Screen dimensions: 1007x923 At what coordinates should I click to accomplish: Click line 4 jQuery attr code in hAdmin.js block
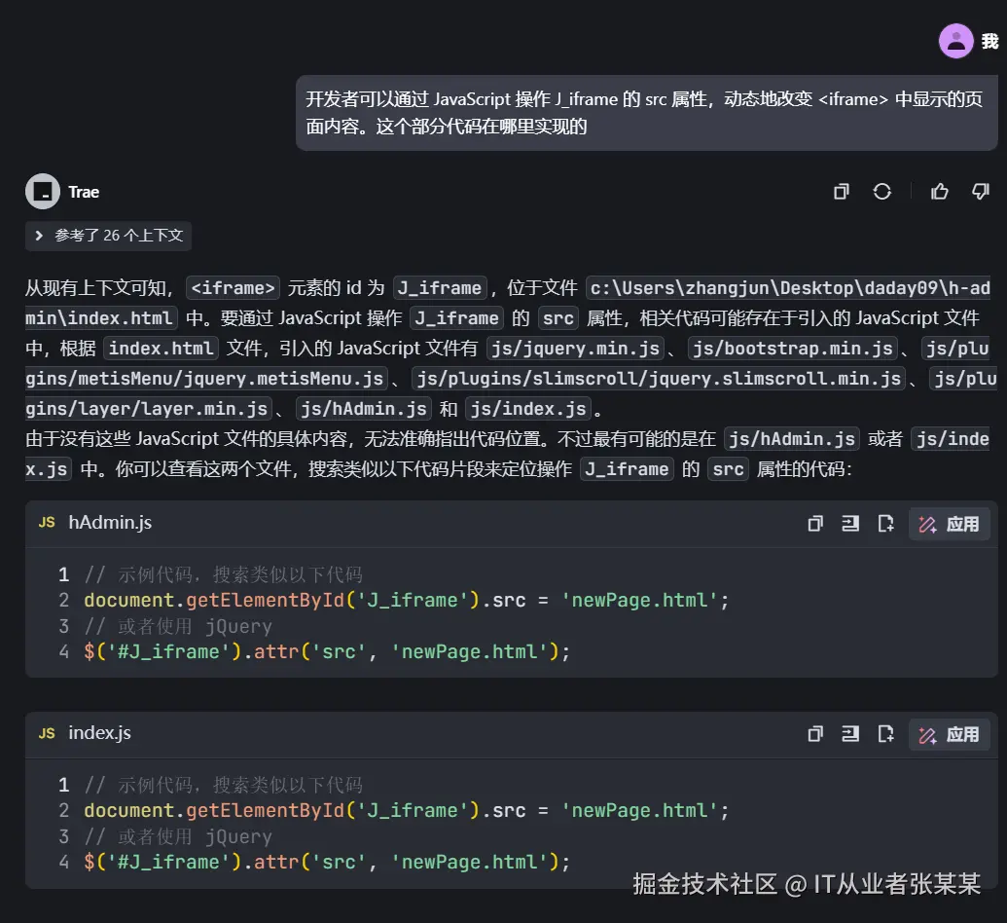click(x=327, y=651)
